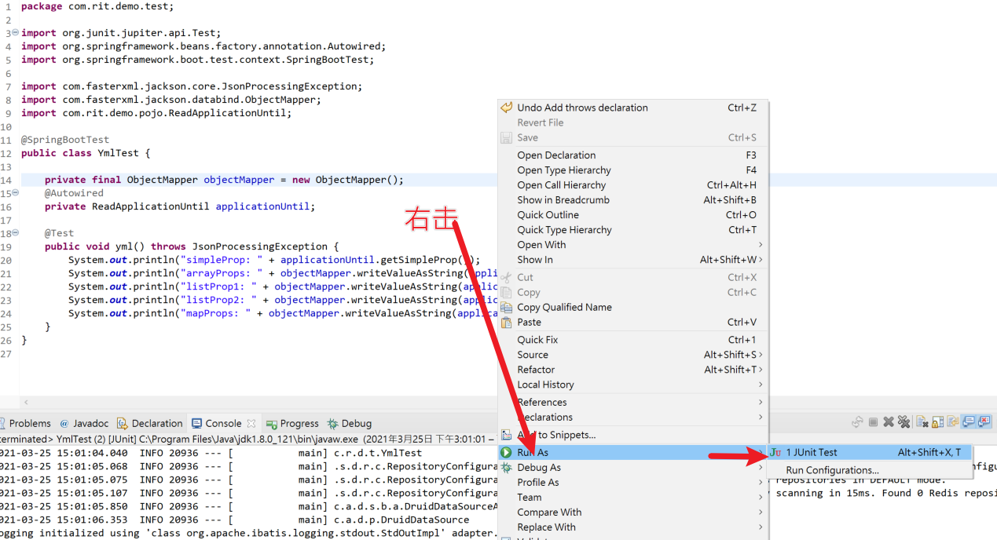
Task: Expand the Refactor submenu arrow
Action: (x=761, y=370)
